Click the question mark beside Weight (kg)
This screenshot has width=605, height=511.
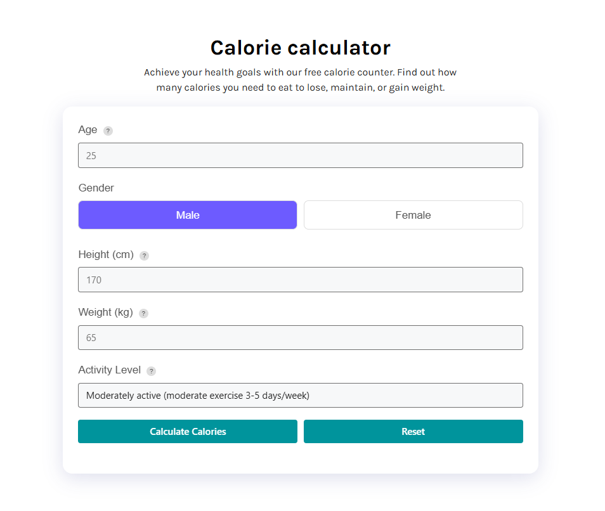coord(143,313)
